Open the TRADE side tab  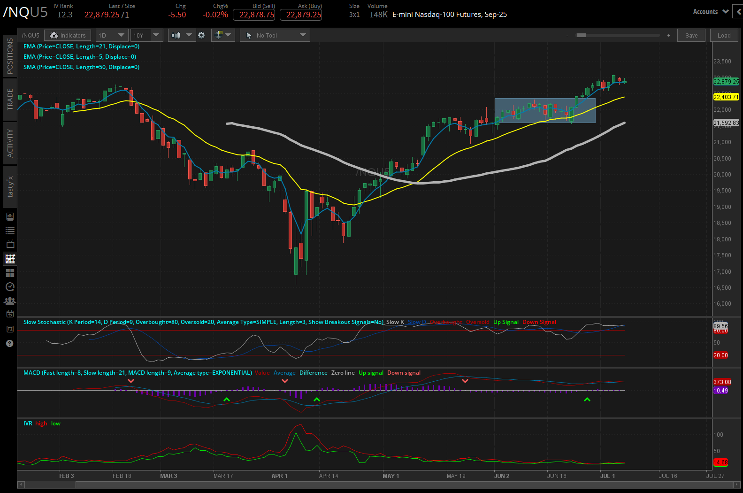[10, 100]
